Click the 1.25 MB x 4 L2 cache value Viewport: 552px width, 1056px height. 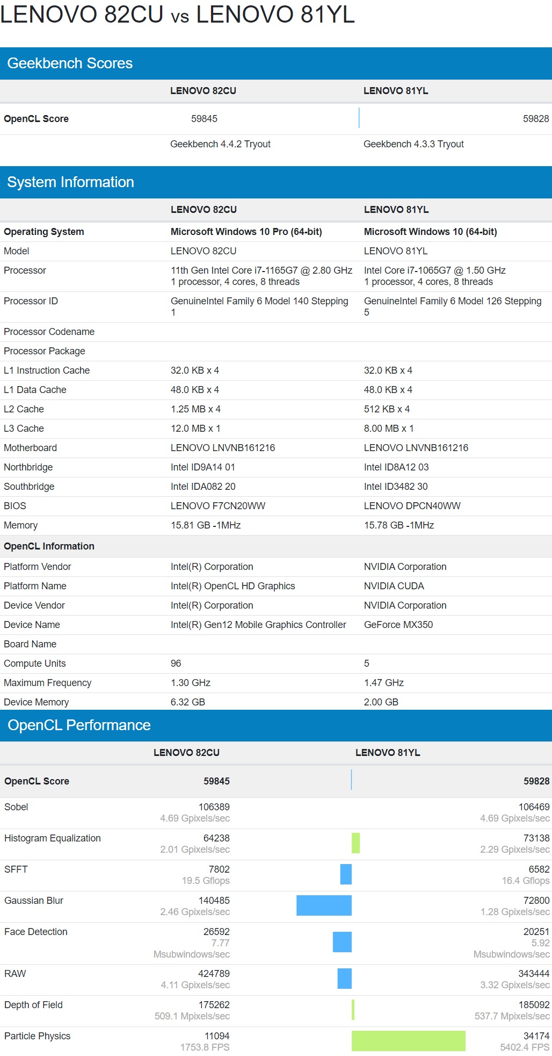coord(195,409)
